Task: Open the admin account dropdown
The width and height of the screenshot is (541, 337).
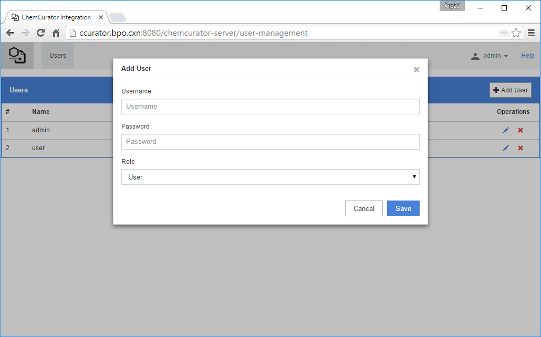Action: point(490,56)
